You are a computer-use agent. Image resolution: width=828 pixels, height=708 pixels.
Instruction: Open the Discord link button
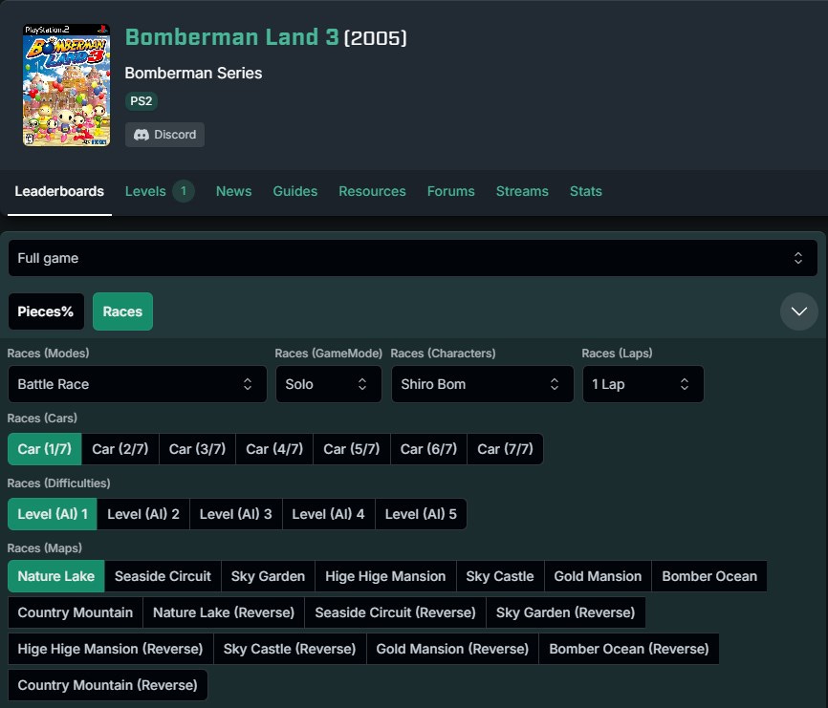pyautogui.click(x=164, y=135)
